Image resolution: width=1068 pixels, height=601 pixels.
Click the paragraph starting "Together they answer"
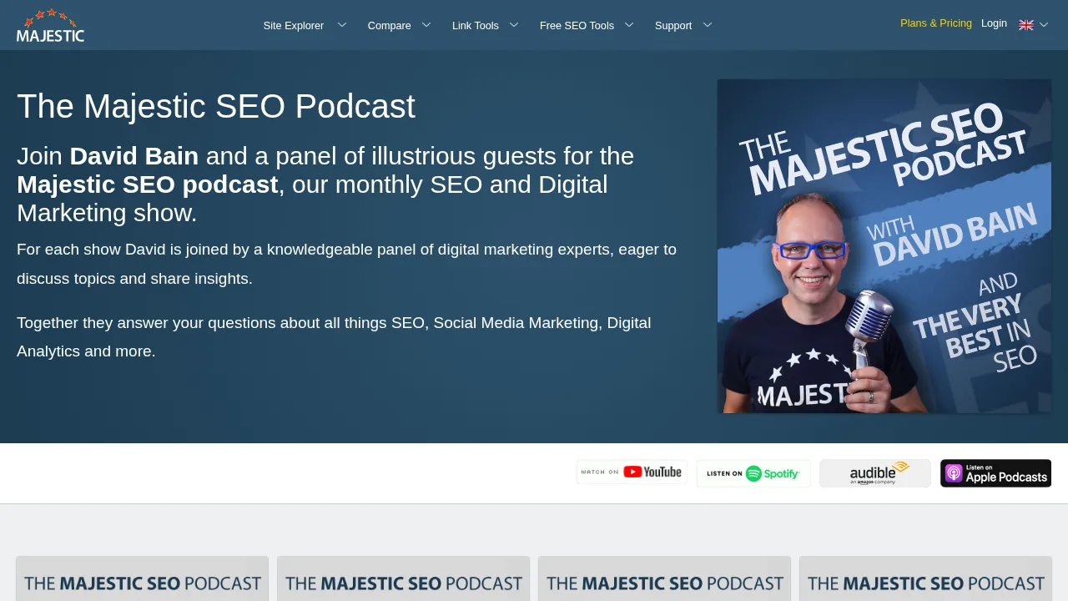[x=334, y=337]
